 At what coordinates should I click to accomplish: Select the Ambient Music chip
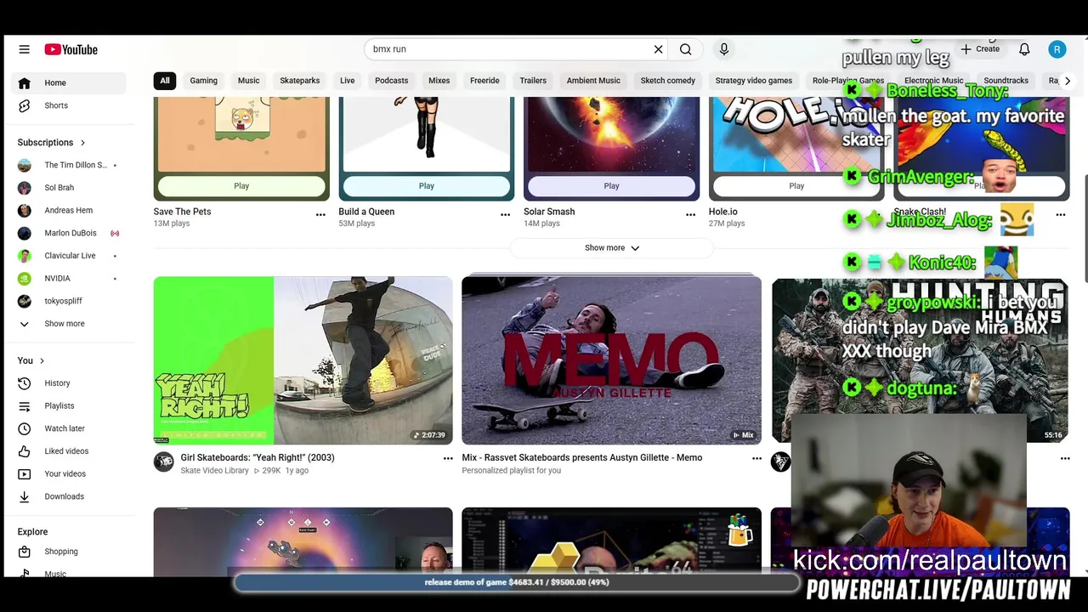click(593, 81)
